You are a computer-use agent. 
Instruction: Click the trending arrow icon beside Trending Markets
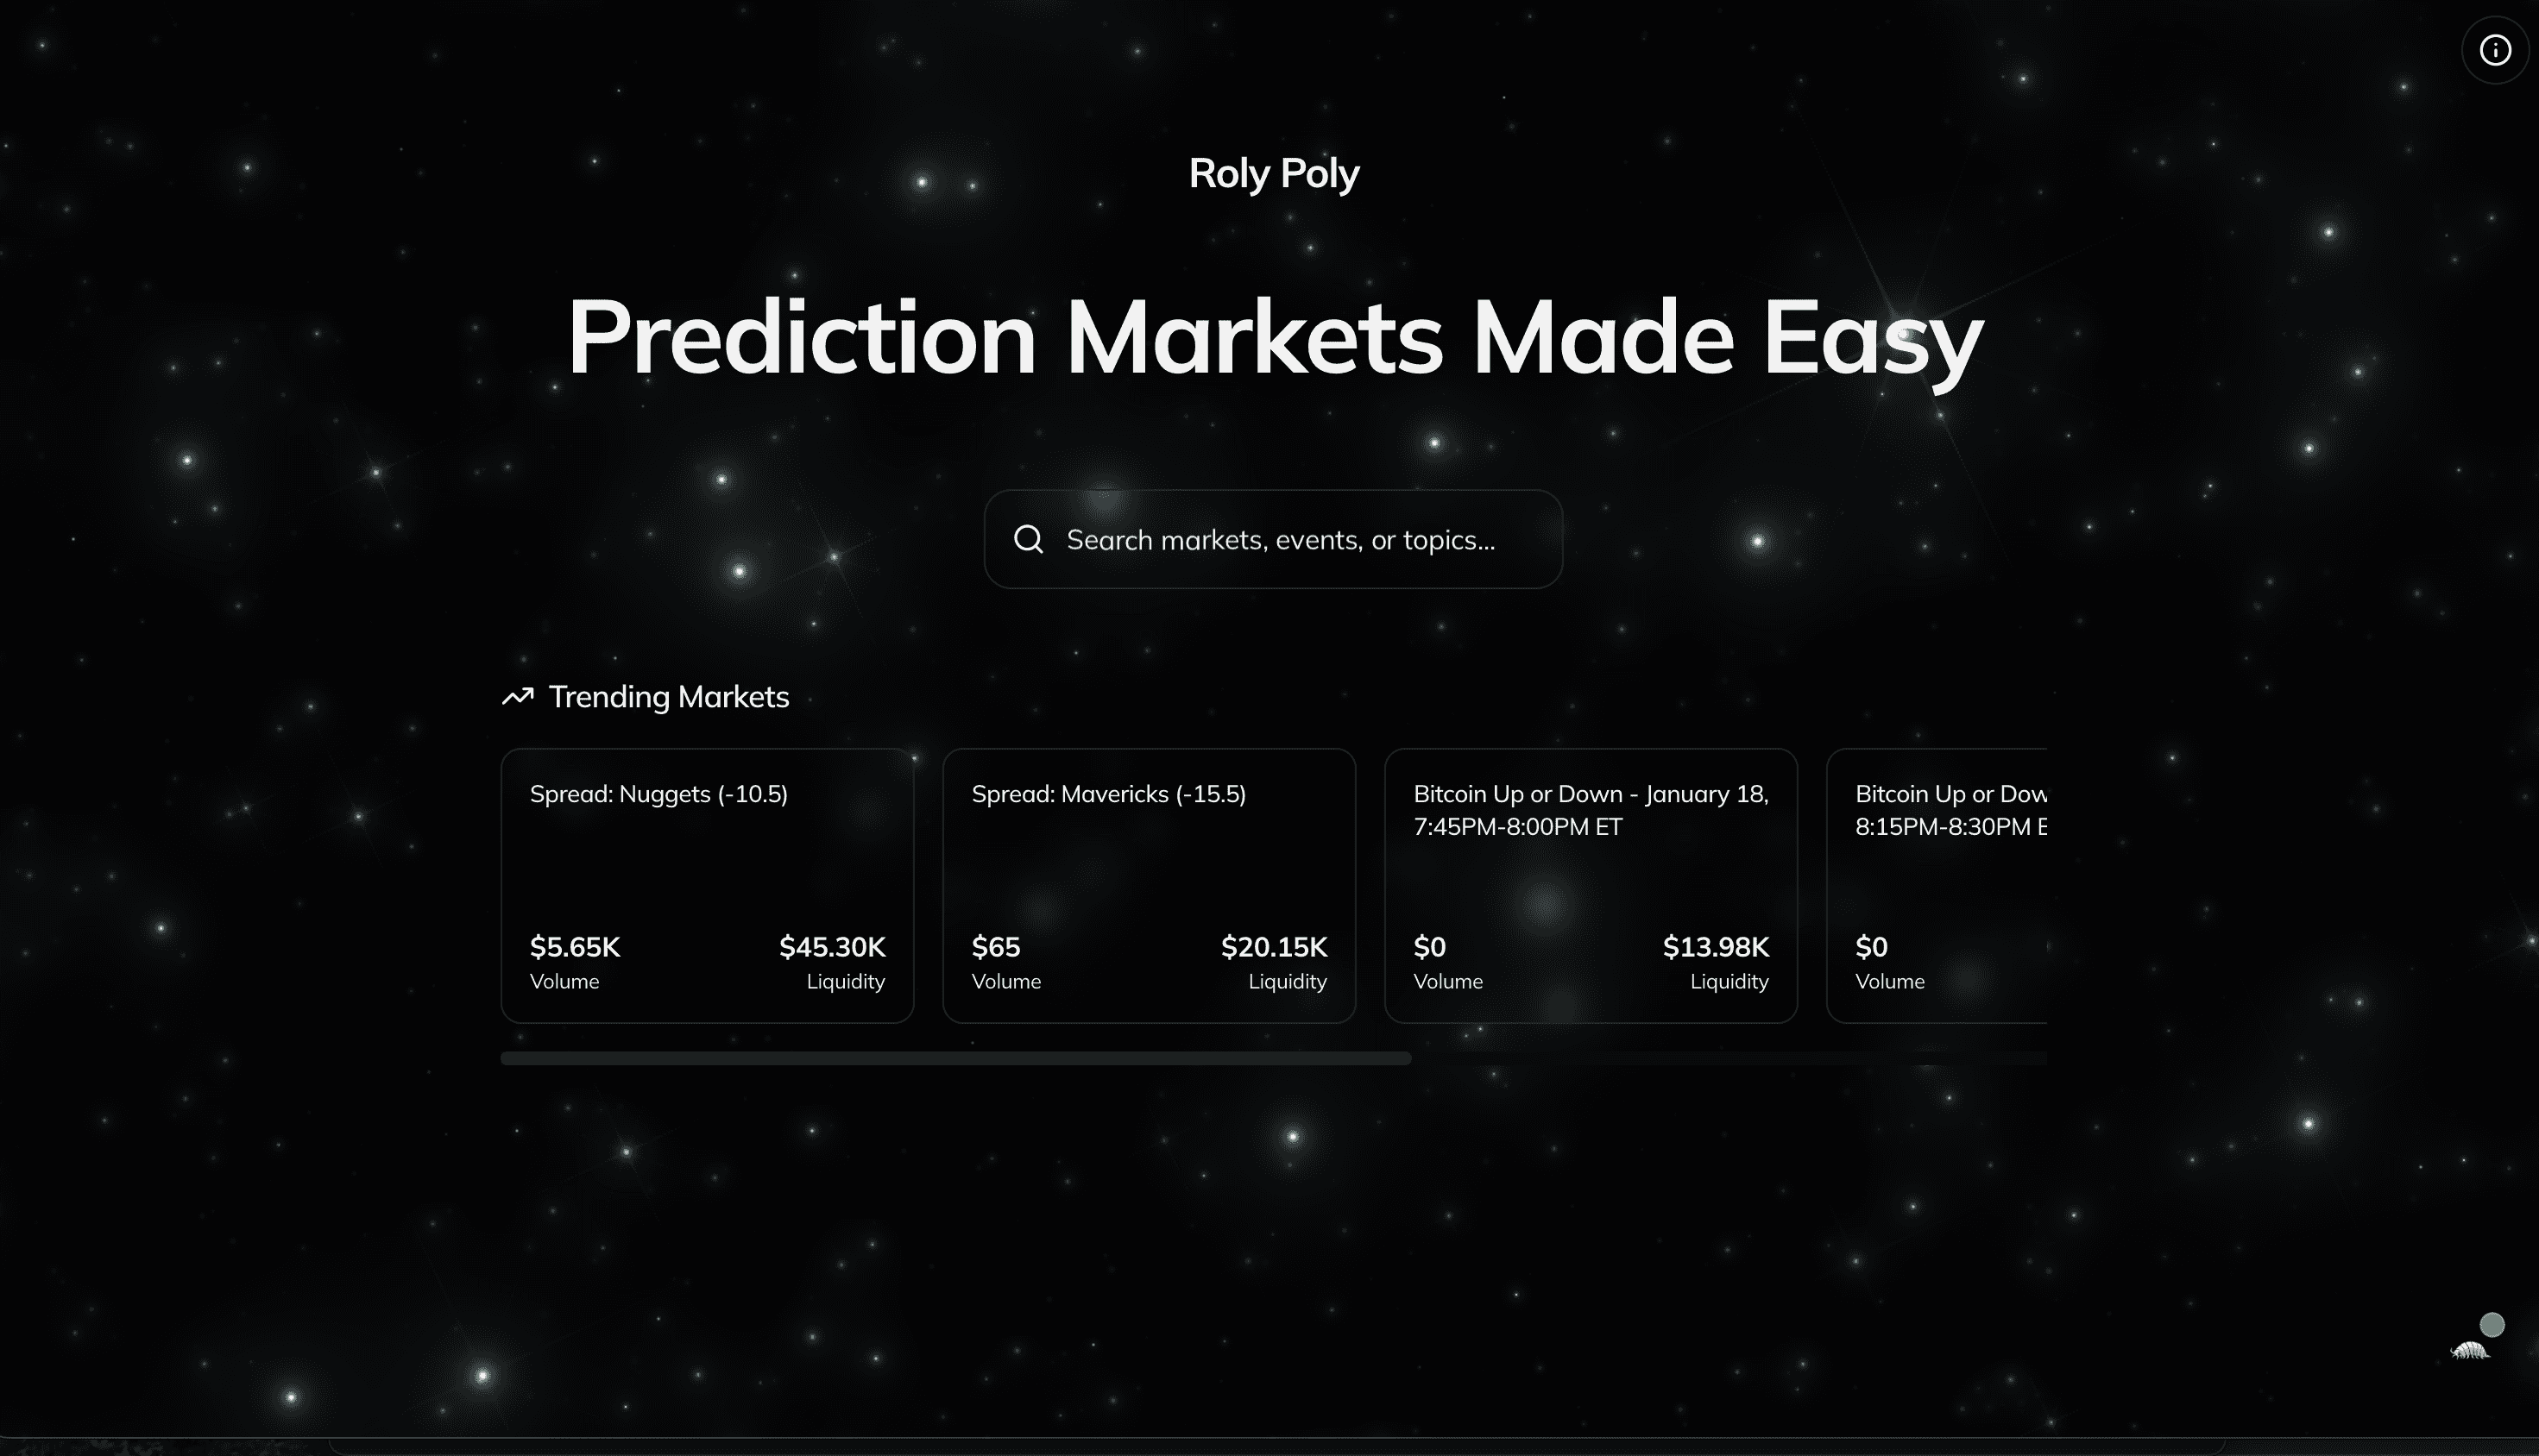(517, 696)
